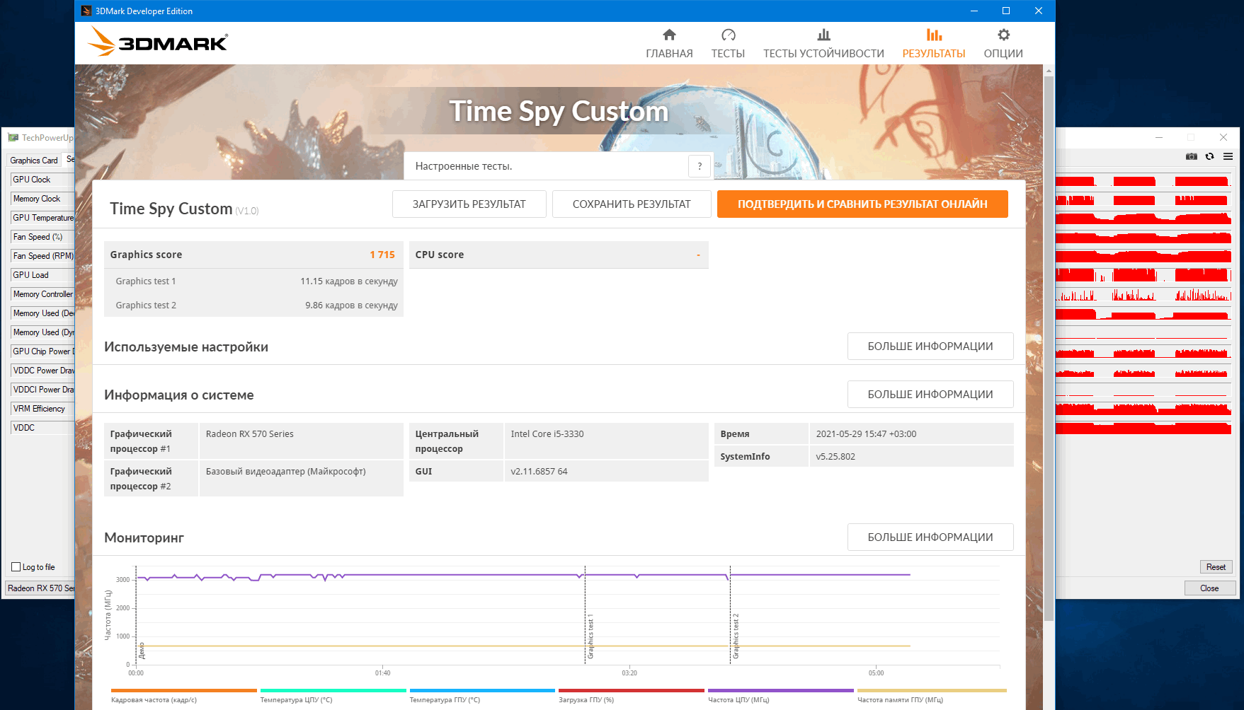Toggle the Частота ЦПУ legend bar
Screen dimensions: 1244x710
[781, 691]
